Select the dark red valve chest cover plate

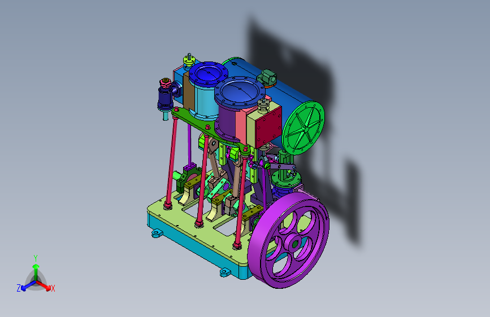point(268,126)
